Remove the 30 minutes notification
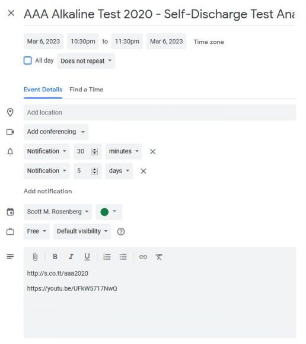Image resolution: width=306 pixels, height=344 pixels. click(x=152, y=152)
